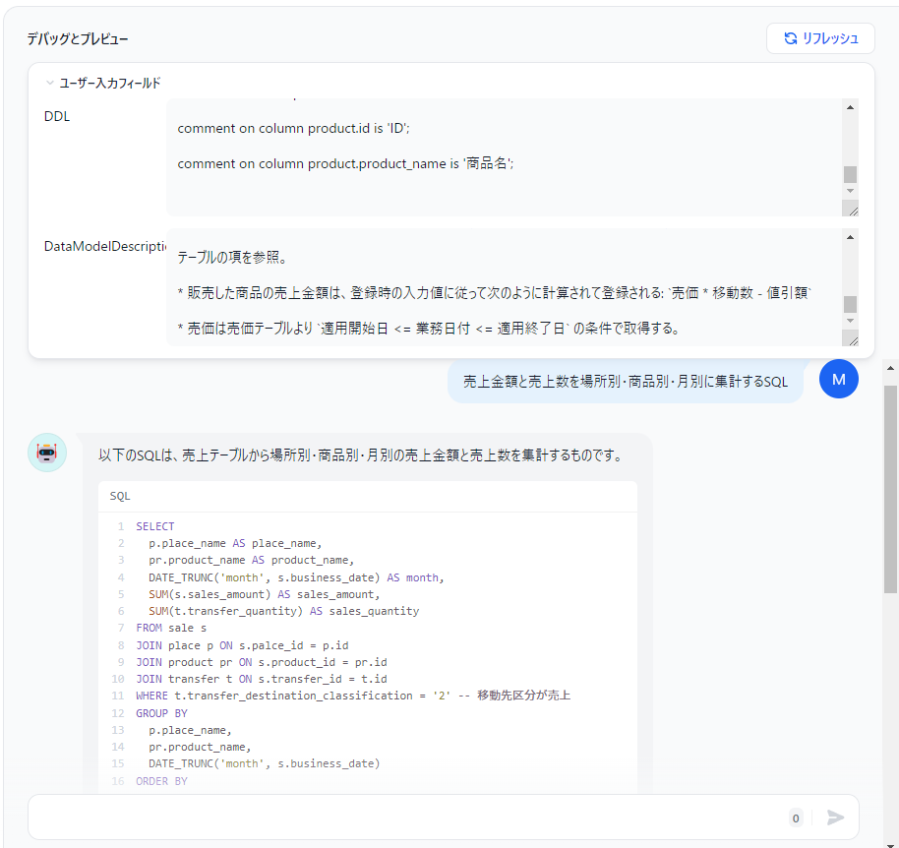899x848 pixels.
Task: Click the SELECT keyword on line 1
Action: coord(154,526)
